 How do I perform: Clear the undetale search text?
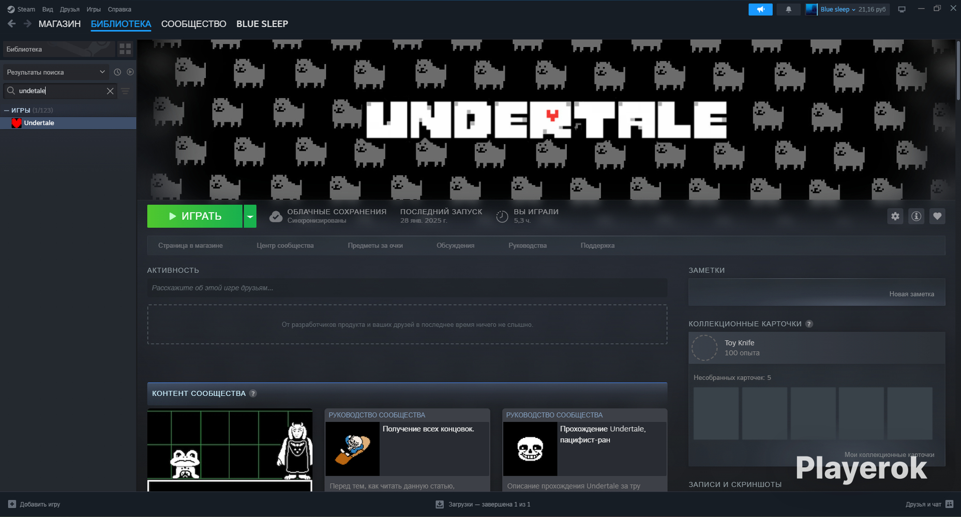(110, 91)
